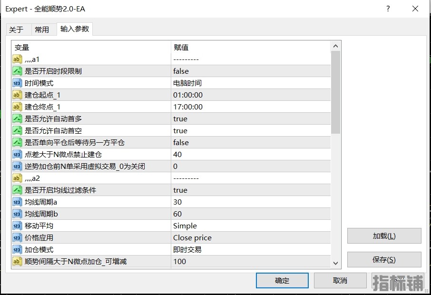
Task: Click the bool icon beside 是否单向平仓后等待另一方平仓
Action: click(x=17, y=142)
